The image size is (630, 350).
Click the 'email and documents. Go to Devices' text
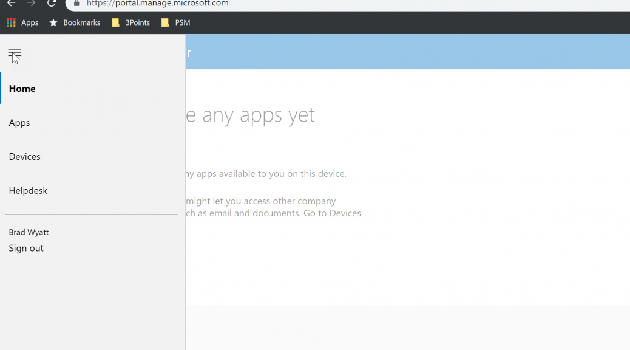pyautogui.click(x=285, y=213)
